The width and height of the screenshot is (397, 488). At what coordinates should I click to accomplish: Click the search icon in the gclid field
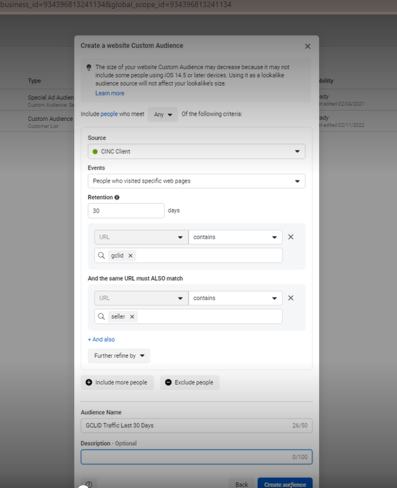pos(101,256)
